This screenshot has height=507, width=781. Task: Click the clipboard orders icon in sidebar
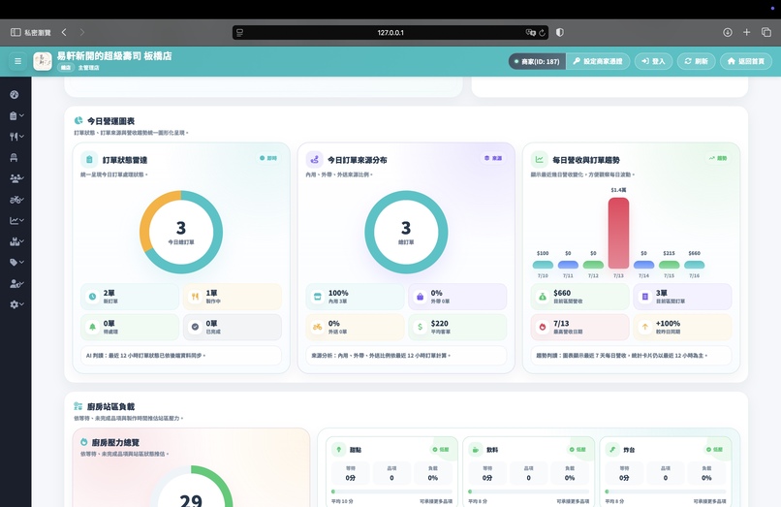click(14, 115)
